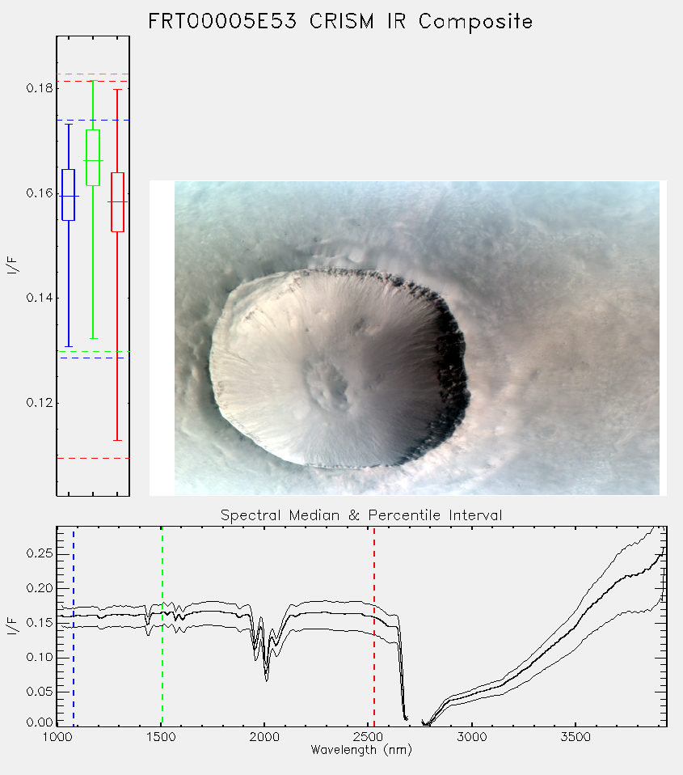The image size is (683, 775).
Task: Click the FRT00005E53 CRISM IR Composite title
Action: coord(341,22)
